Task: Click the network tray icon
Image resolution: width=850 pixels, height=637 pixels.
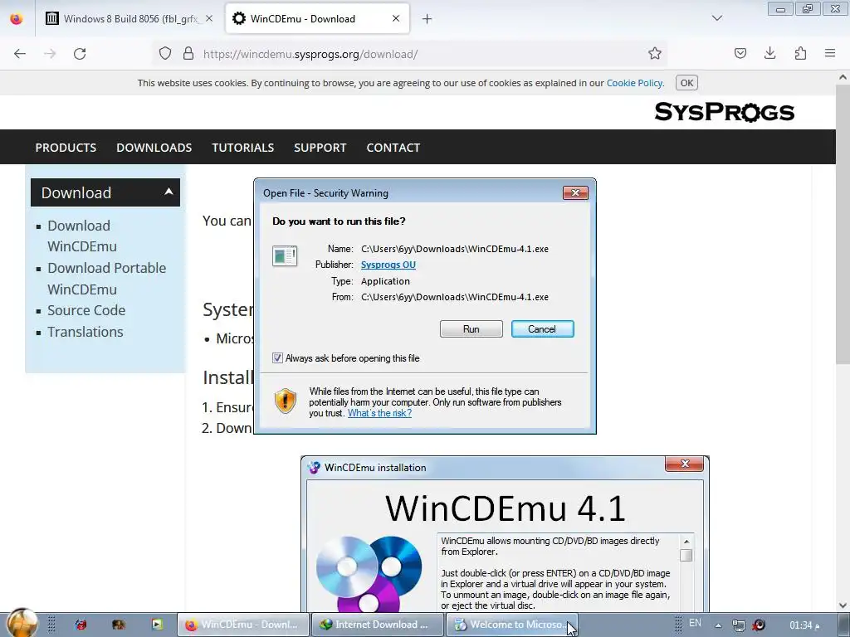Action: [738, 625]
